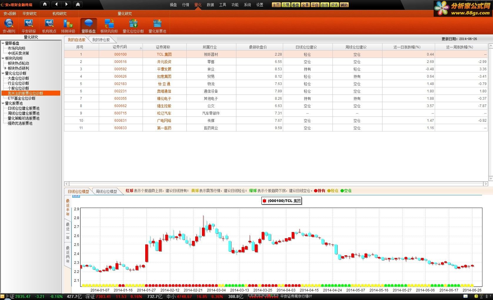Image resolution: width=493 pixels, height=300 pixels.
Task: Open the 板块风向标 icon
Action: (109, 24)
